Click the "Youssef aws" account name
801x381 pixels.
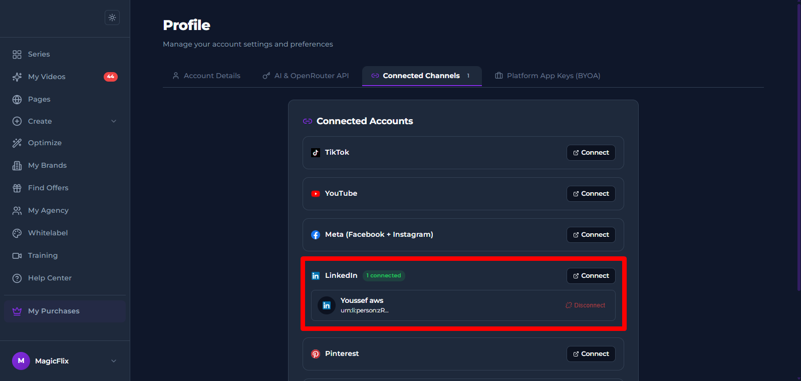[x=362, y=300]
